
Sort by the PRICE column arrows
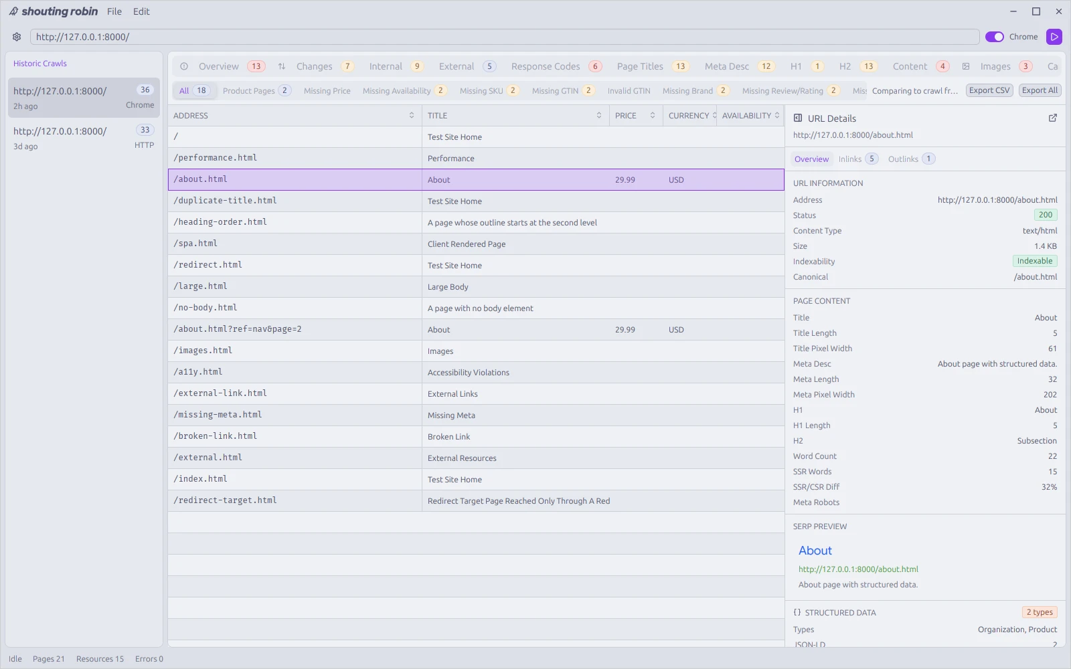653,115
